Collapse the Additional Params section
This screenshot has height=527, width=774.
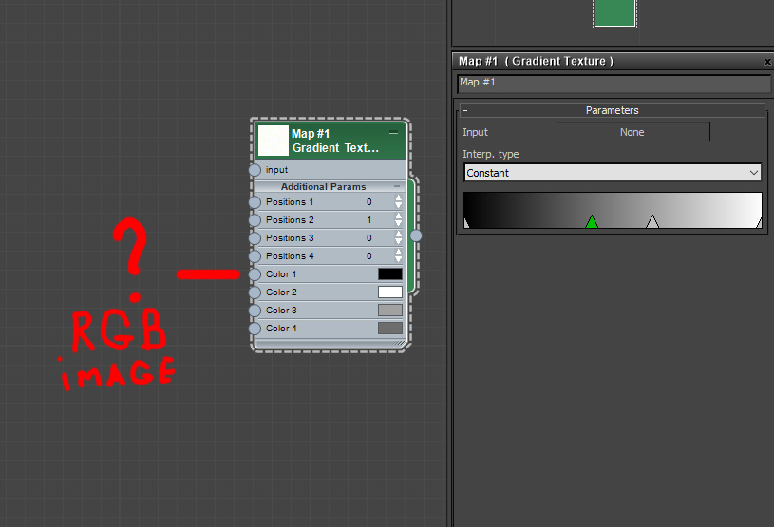397,186
